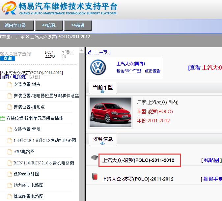Image resolution: width=222 pixels, height=201 pixels.
Task: Click document icon beside 安装位置-继电器位置分配和保险丝
Action: pos(10,96)
